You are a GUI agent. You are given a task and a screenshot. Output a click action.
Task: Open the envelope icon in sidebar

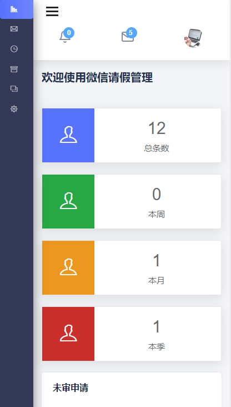[x=14, y=29]
